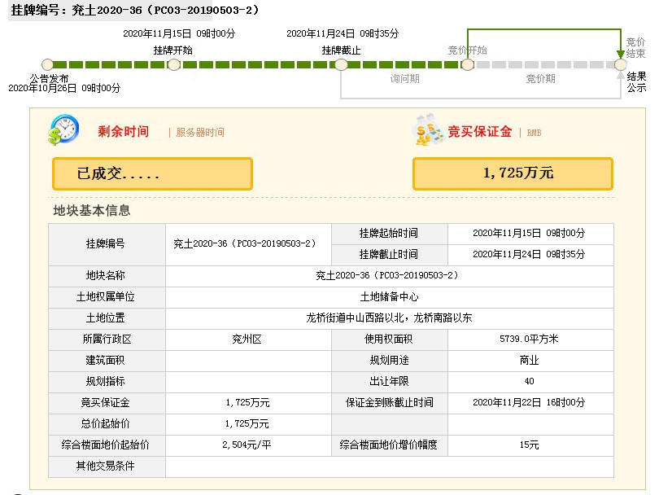The width and height of the screenshot is (672, 495).
Task: Click the green alarm clock icon beside 剩余时间
Action: point(63,130)
